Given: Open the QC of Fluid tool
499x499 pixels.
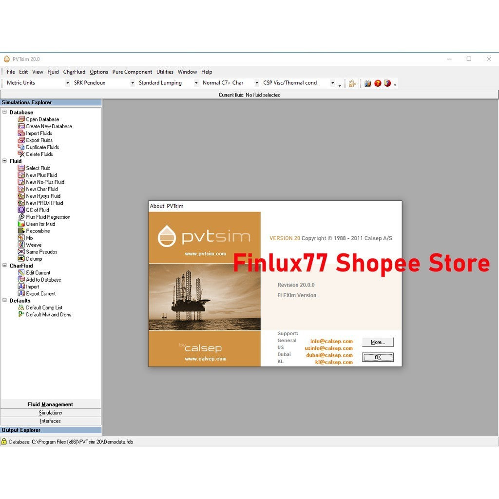Looking at the screenshot, I should click(21, 210).
